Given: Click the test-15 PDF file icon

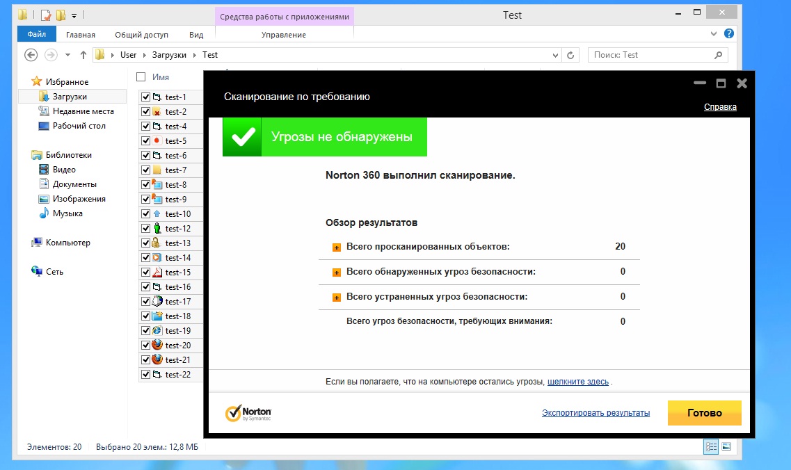Looking at the screenshot, I should 157,273.
